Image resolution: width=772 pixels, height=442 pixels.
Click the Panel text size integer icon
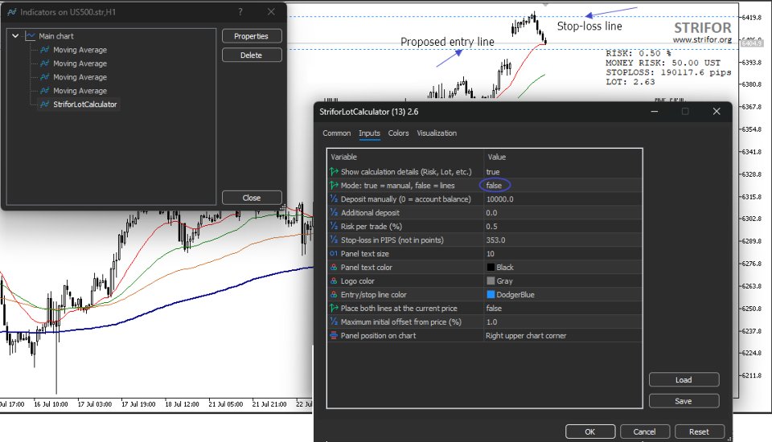coord(334,253)
